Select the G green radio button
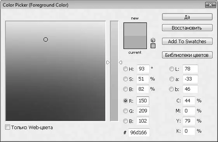 (x=126, y=111)
